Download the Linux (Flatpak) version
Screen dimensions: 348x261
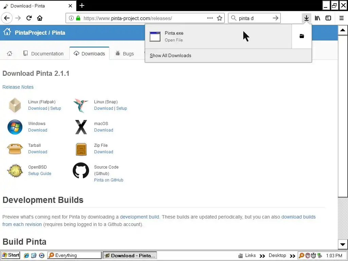(38, 108)
